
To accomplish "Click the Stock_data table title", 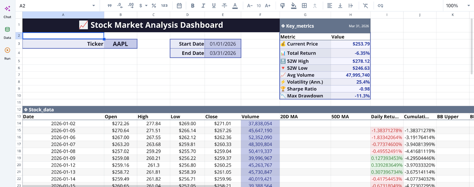I will 41,109.
